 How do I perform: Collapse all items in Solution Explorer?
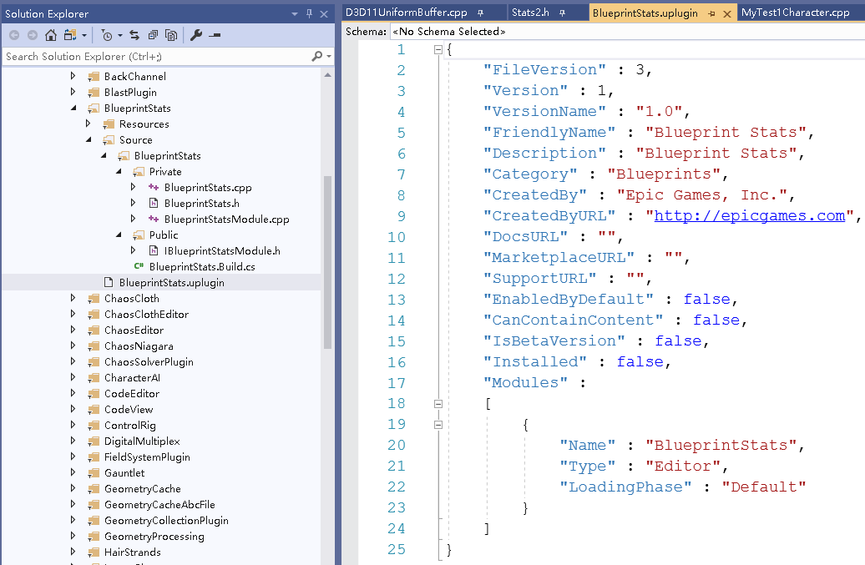[x=153, y=35]
